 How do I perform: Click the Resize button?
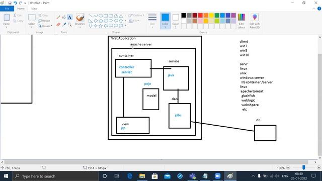44,21
